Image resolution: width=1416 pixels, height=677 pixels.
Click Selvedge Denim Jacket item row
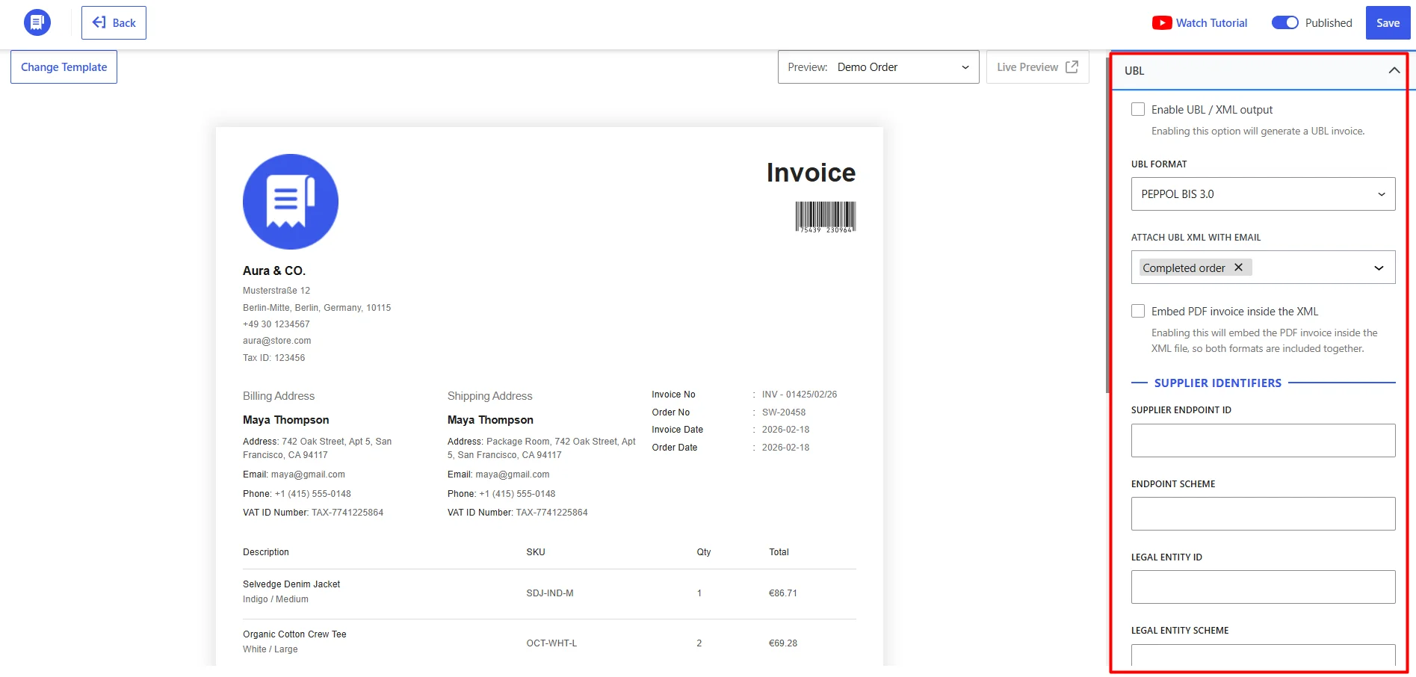pos(549,593)
